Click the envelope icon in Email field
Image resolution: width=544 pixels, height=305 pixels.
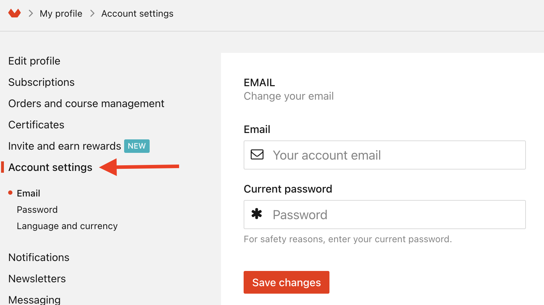coord(257,155)
